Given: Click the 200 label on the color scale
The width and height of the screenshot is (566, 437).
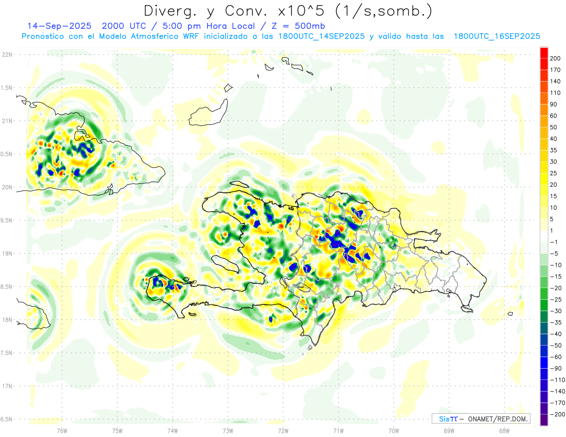Looking at the screenshot, I should coord(556,58).
